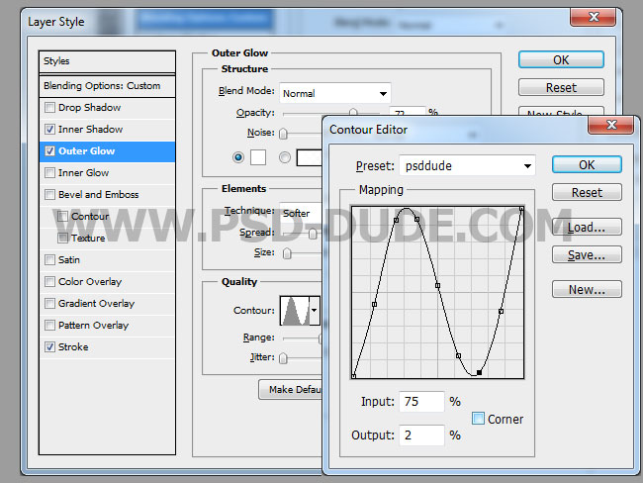Click the Make Default button
The width and height of the screenshot is (643, 483).
(x=291, y=389)
